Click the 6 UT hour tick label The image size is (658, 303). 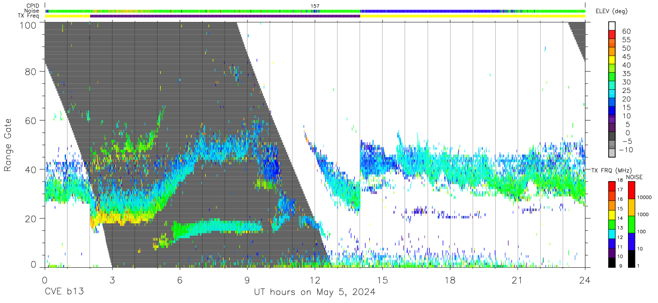pyautogui.click(x=180, y=279)
